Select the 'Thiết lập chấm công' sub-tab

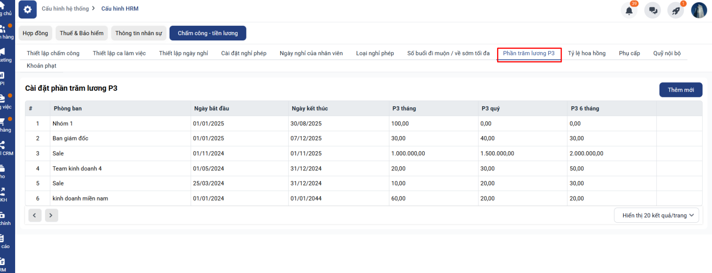(x=53, y=53)
